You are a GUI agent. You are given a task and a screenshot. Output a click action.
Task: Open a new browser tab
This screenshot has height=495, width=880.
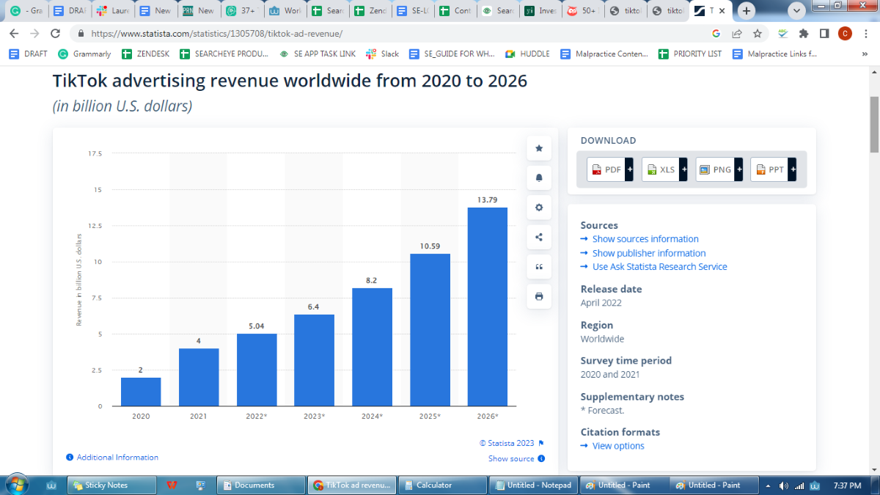746,11
